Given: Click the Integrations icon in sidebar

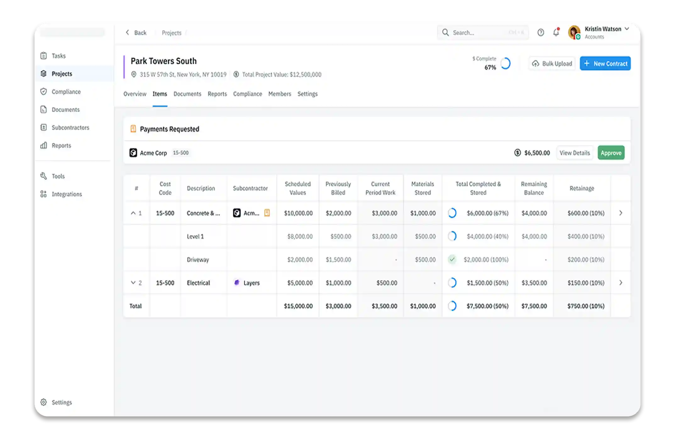Looking at the screenshot, I should 44,194.
